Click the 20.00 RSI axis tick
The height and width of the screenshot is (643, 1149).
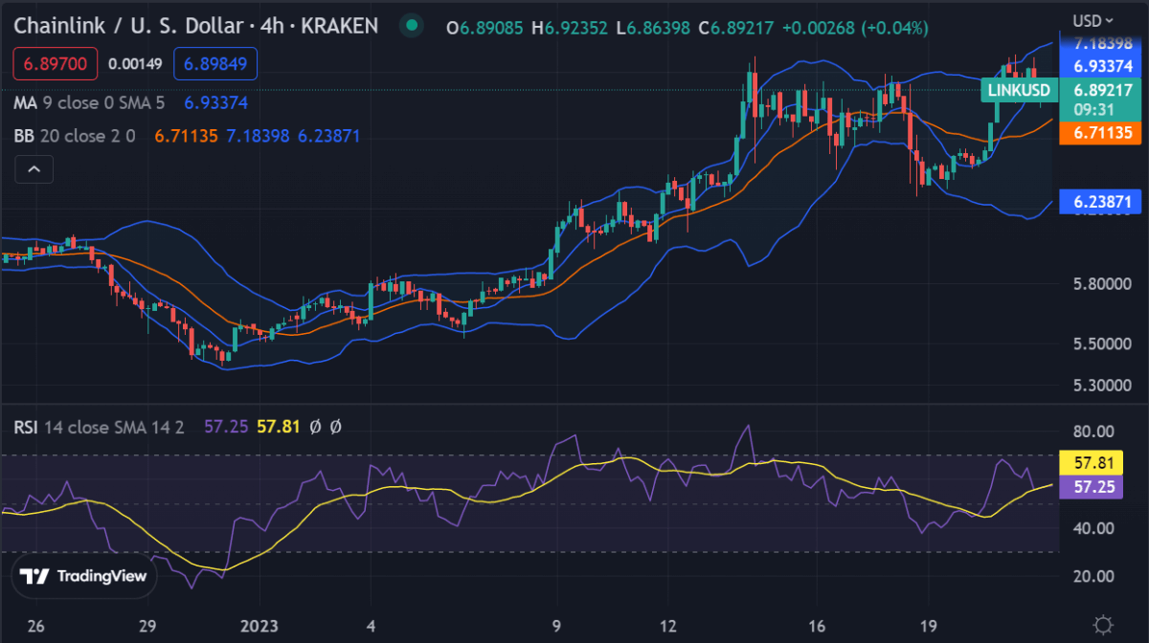1092,576
